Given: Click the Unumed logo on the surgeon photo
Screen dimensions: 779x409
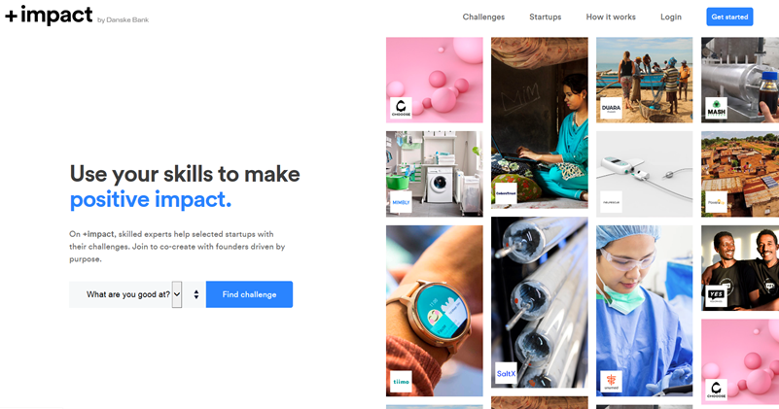Looking at the screenshot, I should 611,381.
